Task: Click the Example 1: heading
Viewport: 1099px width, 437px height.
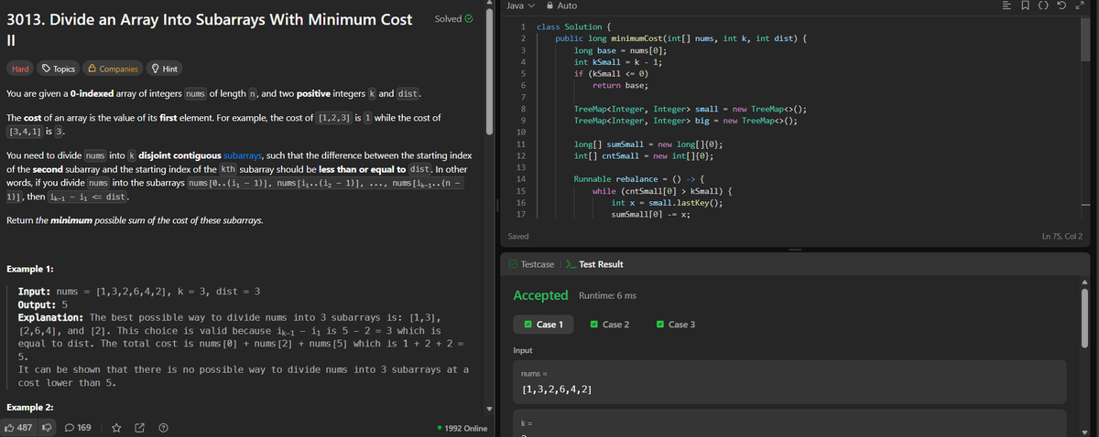Action: [x=29, y=270]
